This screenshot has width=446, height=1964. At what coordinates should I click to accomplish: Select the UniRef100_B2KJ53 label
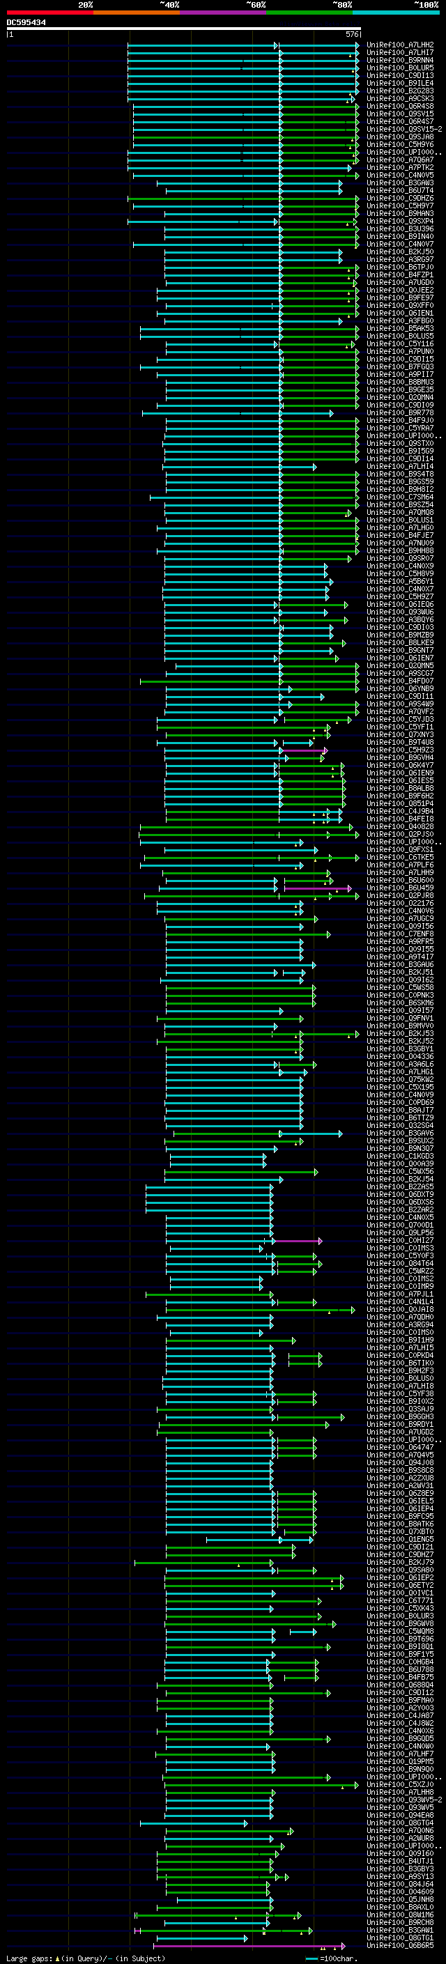click(400, 1034)
